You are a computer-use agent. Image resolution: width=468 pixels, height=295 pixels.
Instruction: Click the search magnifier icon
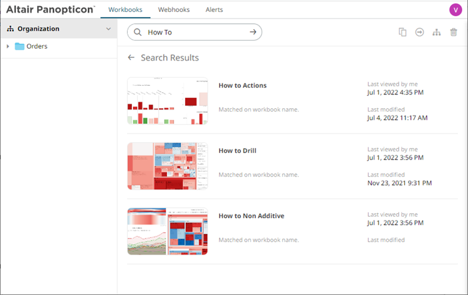pos(137,32)
